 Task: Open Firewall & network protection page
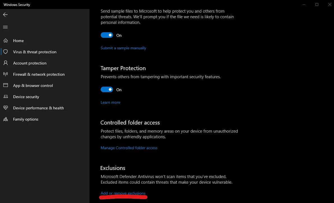pyautogui.click(x=39, y=74)
